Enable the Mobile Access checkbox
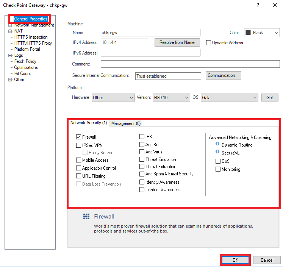 click(x=78, y=160)
